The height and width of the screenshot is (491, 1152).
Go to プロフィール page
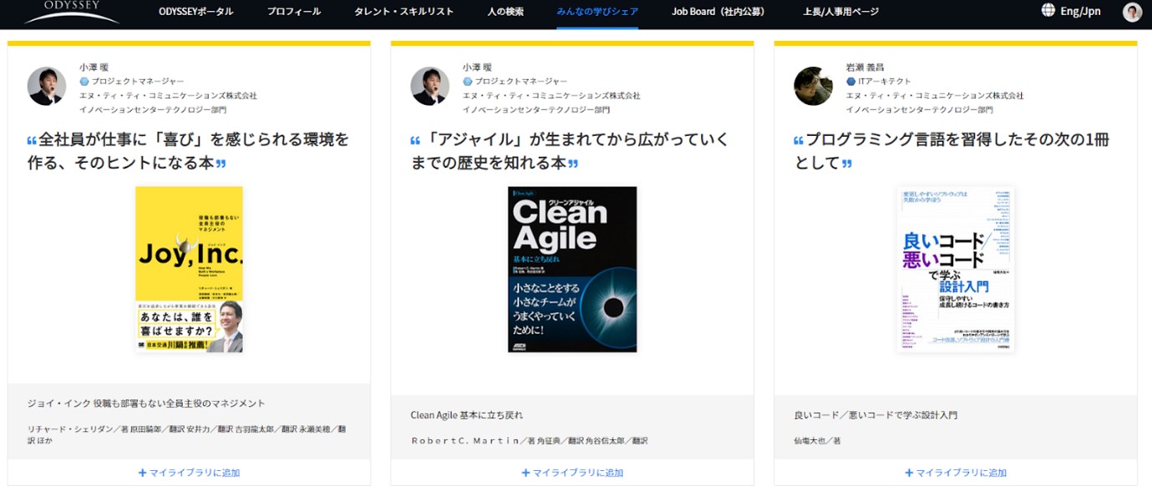pyautogui.click(x=292, y=12)
